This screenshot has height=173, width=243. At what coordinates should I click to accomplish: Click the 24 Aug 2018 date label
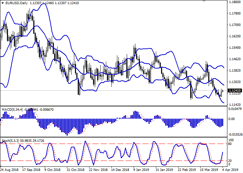pos(9,170)
